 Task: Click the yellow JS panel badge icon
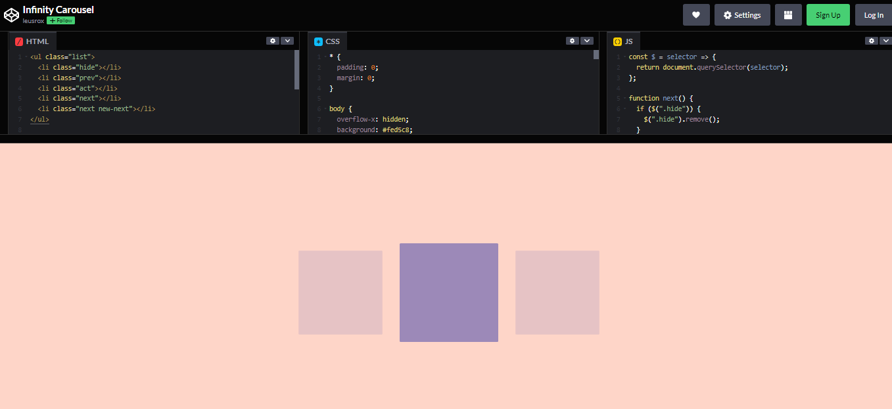[x=617, y=40]
